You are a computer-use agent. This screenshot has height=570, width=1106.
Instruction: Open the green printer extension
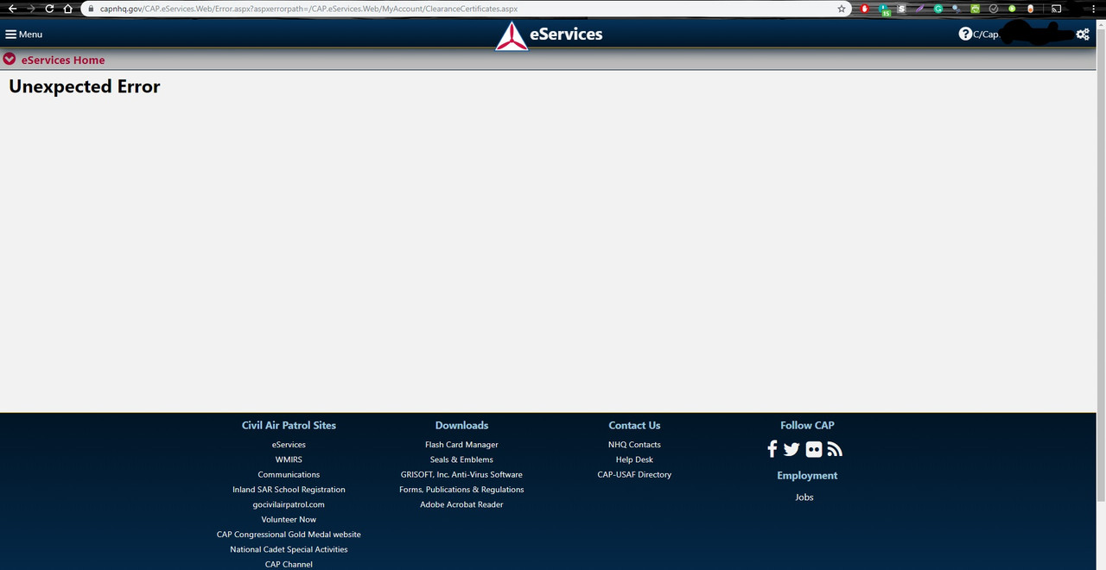tap(976, 9)
